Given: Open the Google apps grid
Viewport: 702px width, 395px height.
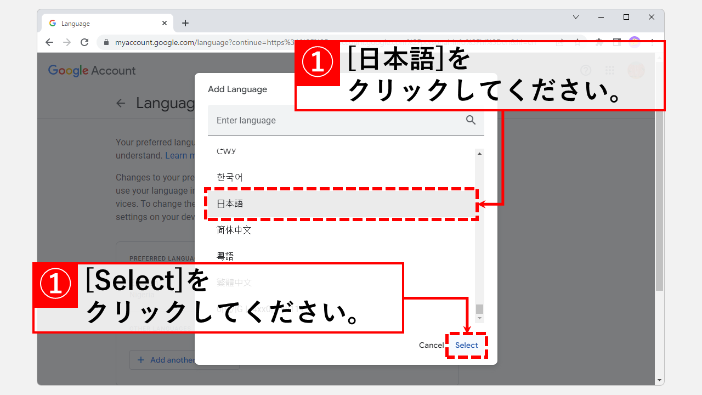Looking at the screenshot, I should [x=610, y=70].
